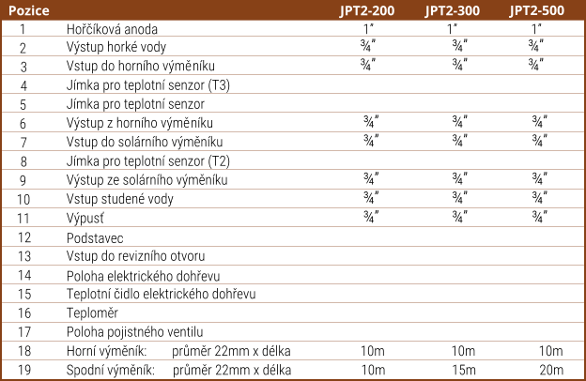
Task: Click Spodní výměník 10m under JPT2-200
Action: point(373,370)
